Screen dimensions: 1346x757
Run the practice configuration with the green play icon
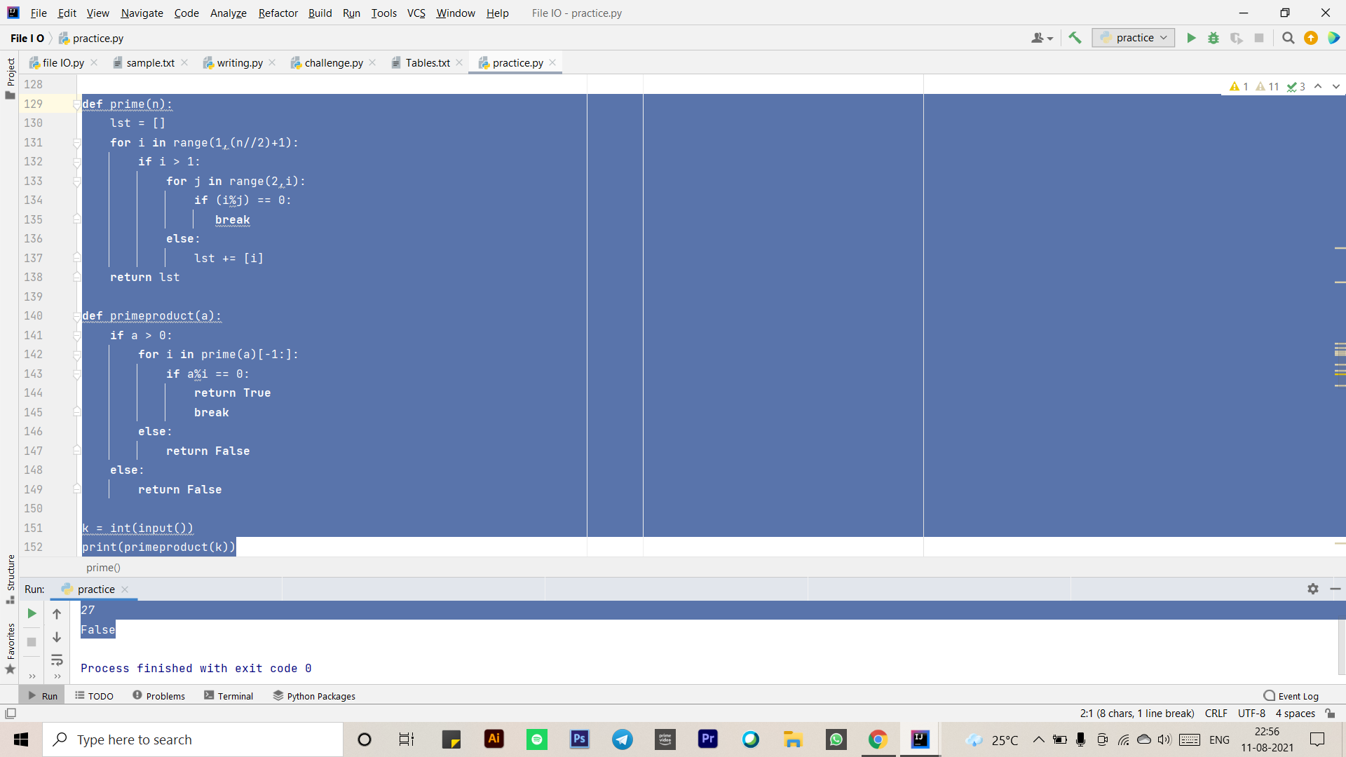pyautogui.click(x=1191, y=38)
